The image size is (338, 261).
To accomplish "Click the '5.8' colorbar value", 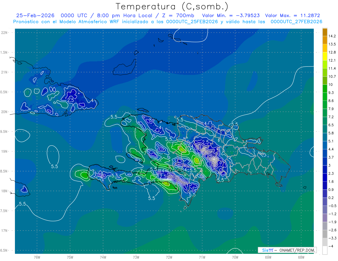I will point(331,133).
